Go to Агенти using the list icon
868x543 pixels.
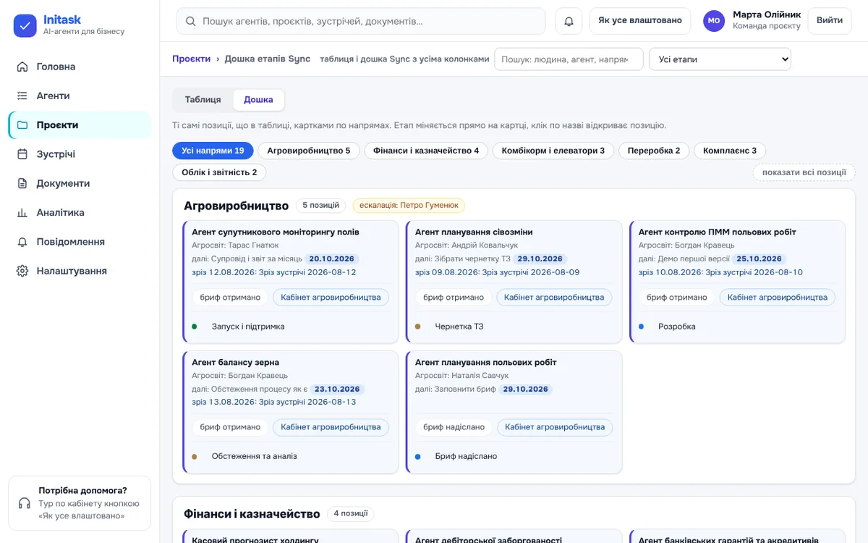tap(22, 96)
